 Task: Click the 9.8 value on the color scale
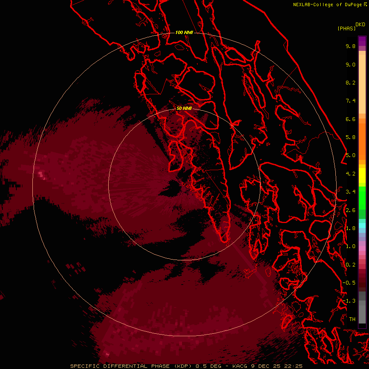(351, 46)
